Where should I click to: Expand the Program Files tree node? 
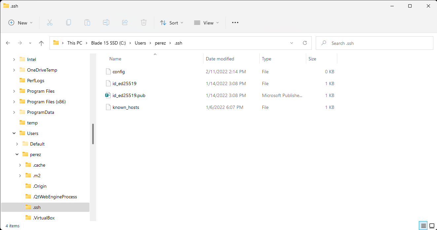coord(14,91)
